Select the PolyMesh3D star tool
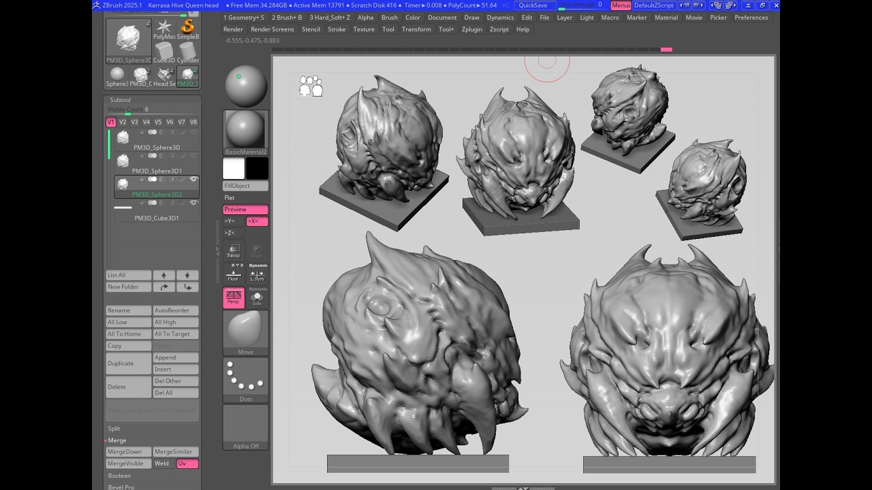Screen dimensions: 872x490 click(x=164, y=29)
